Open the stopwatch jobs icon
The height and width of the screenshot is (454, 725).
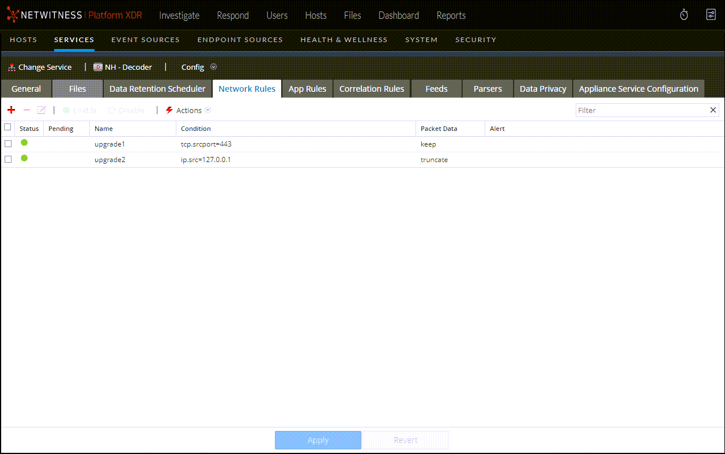tap(684, 15)
